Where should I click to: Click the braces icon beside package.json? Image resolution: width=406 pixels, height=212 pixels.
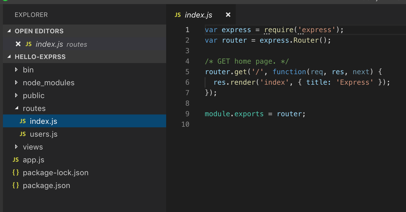tap(16, 185)
